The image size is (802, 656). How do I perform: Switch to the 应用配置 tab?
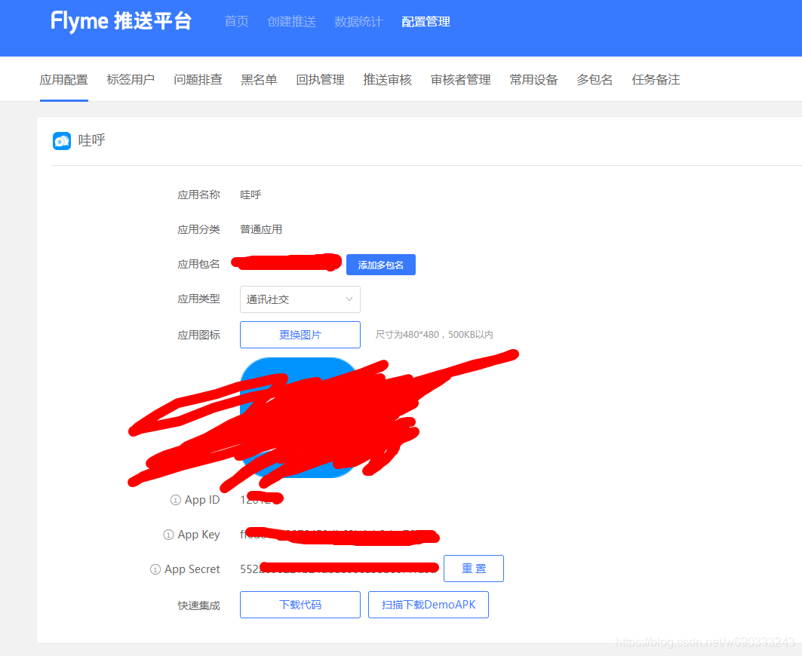coord(64,80)
